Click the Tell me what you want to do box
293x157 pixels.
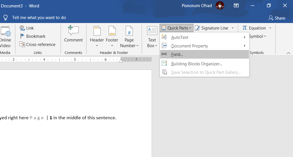click(x=39, y=18)
